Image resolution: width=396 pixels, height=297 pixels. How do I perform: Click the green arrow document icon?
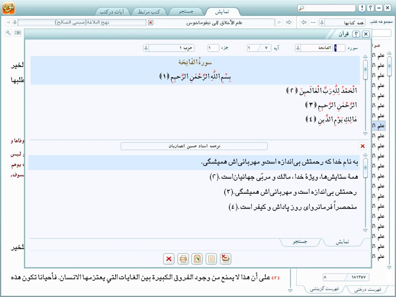click(197, 259)
